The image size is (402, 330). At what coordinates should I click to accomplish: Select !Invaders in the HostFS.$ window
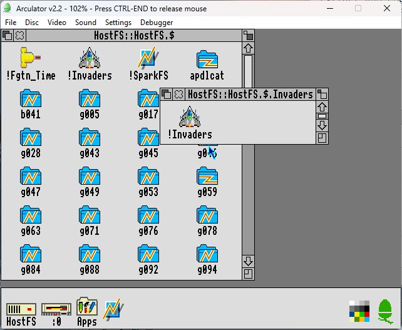(90, 64)
